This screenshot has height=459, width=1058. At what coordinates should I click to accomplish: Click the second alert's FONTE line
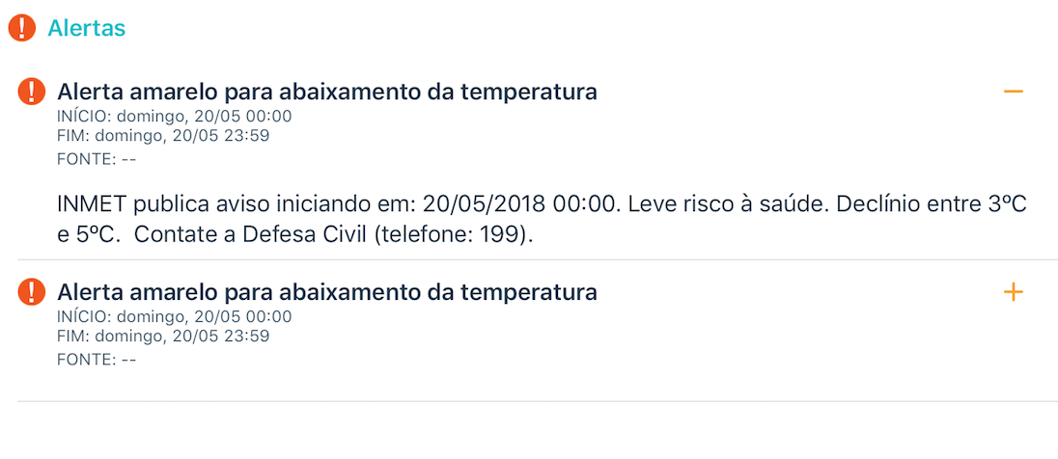tap(97, 360)
